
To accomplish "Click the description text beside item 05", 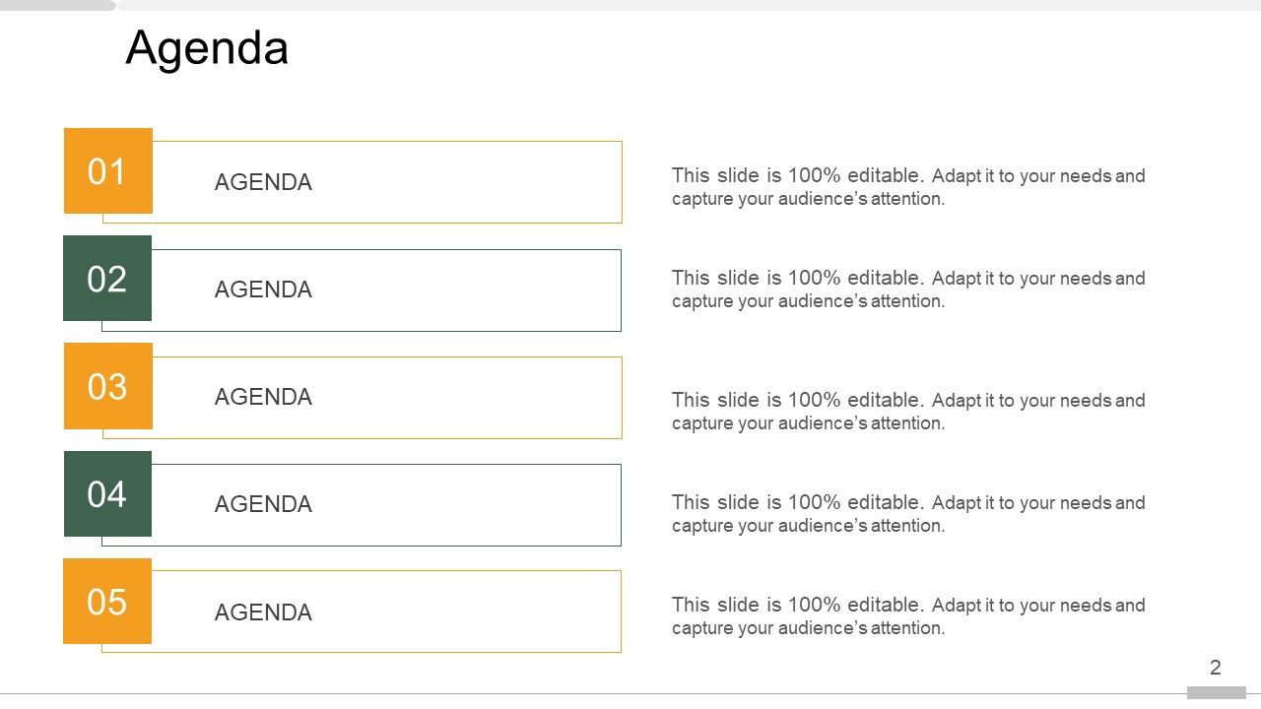I will pos(907,616).
